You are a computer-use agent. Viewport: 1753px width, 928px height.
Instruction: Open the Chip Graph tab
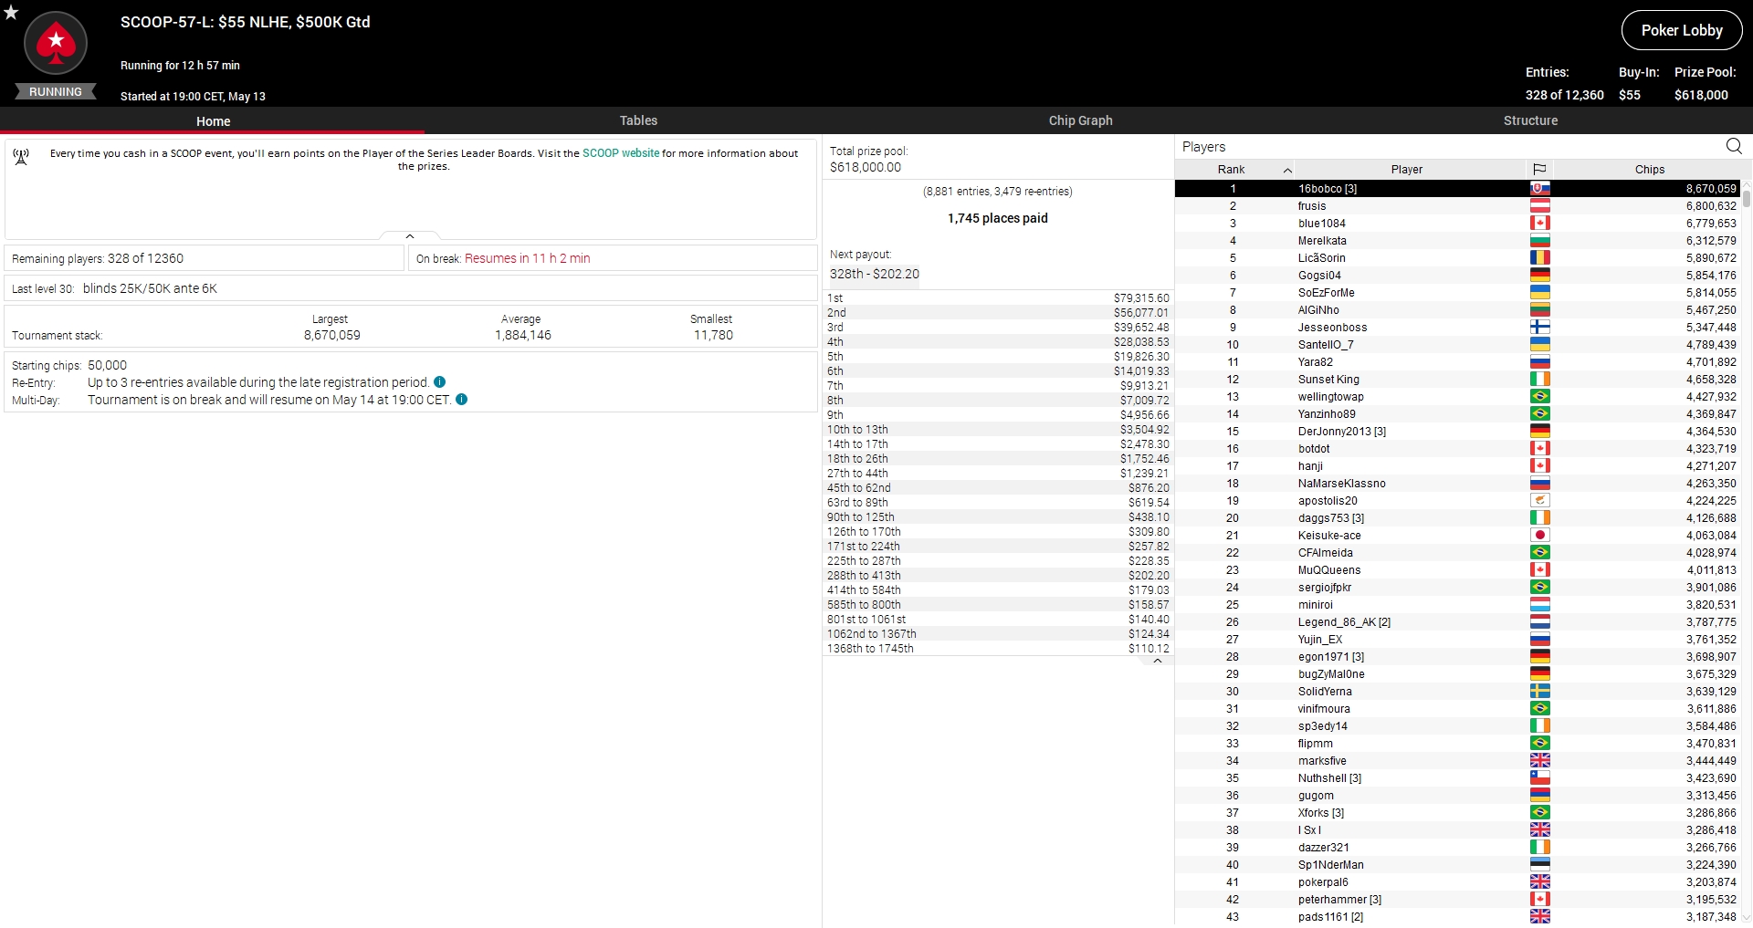[1080, 120]
